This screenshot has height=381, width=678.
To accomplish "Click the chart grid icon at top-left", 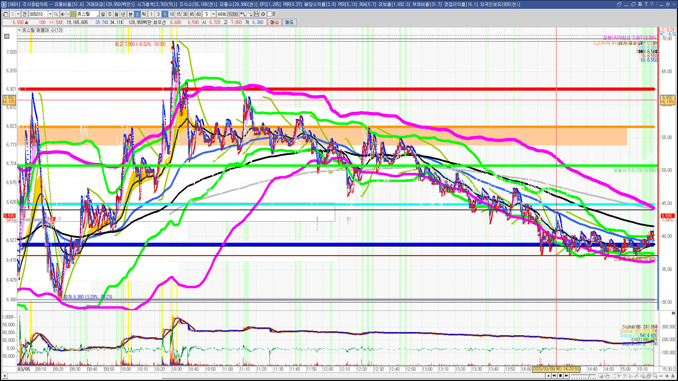I will coord(7,36).
